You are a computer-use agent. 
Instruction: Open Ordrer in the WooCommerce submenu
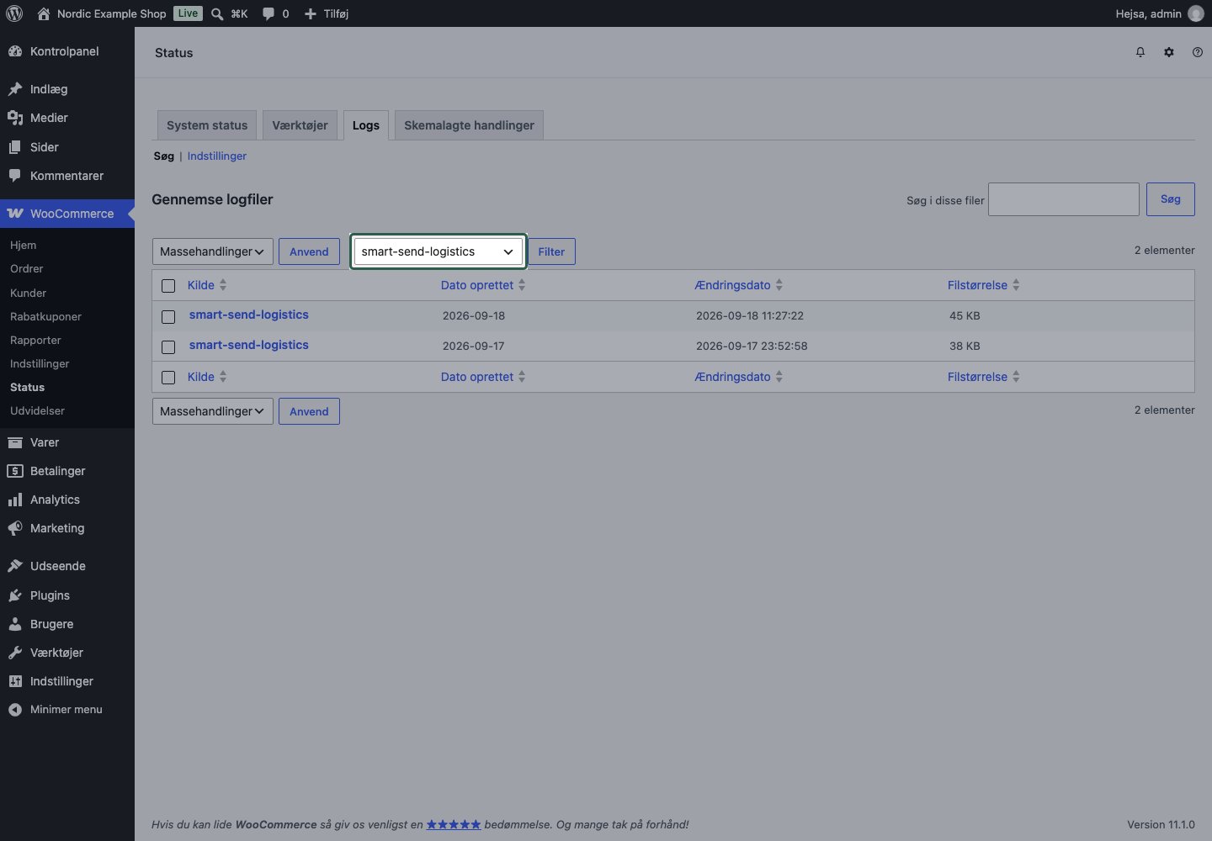pyautogui.click(x=27, y=269)
